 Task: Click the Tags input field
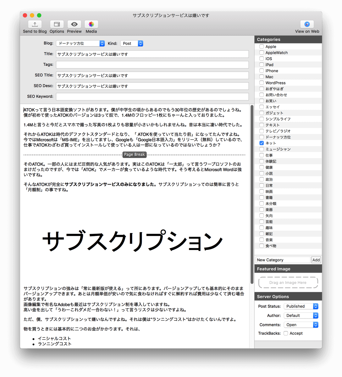coord(152,65)
